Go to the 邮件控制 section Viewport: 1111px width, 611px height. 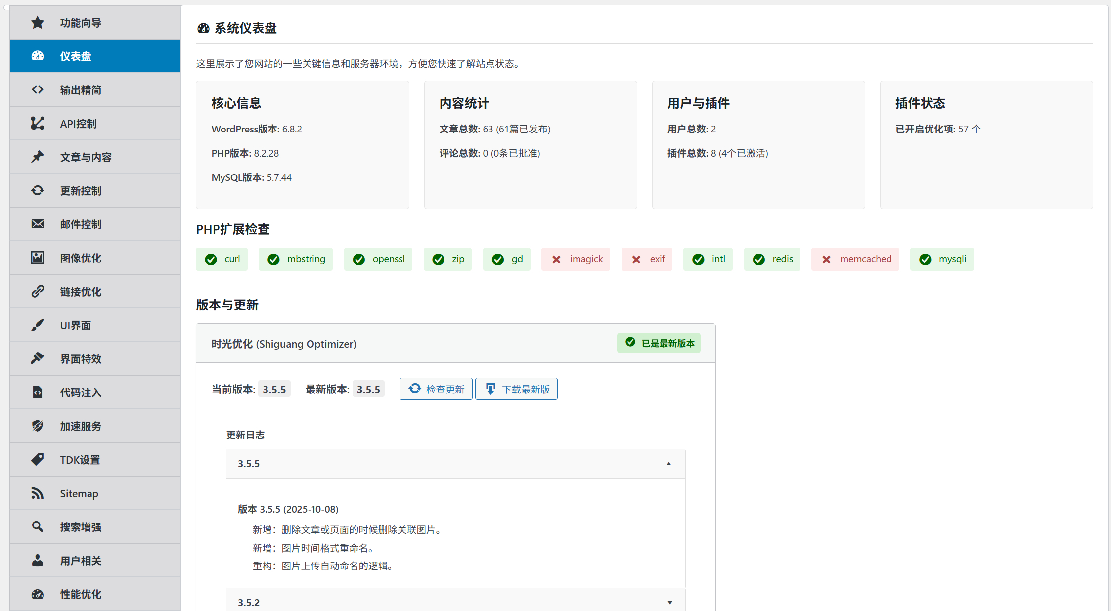click(95, 224)
